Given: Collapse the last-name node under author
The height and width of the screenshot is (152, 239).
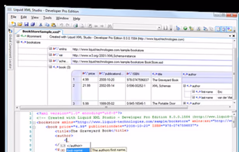Looking at the screenshot, I should [193, 97].
